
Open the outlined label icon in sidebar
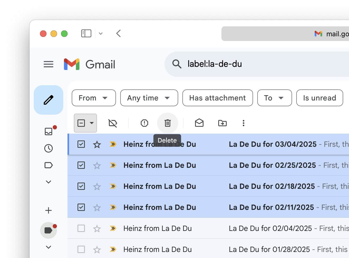point(49,165)
